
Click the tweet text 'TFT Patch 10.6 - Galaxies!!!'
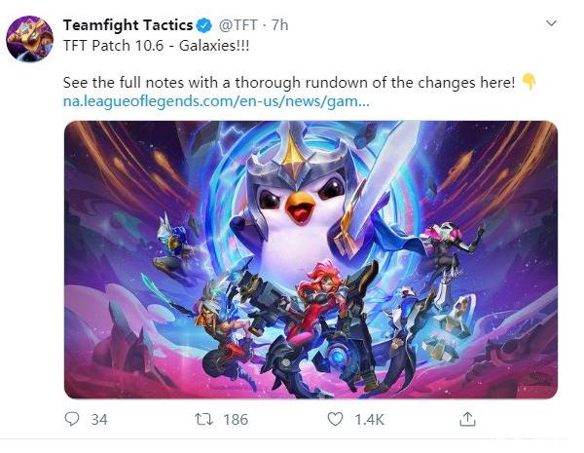point(156,46)
